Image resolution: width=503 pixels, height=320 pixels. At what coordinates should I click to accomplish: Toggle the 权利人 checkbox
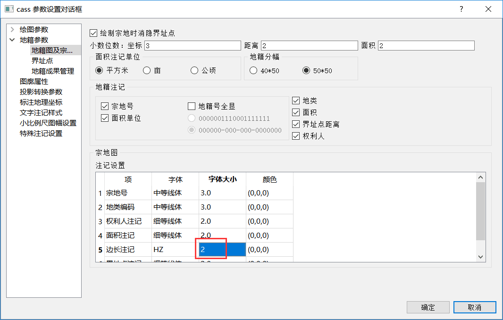click(296, 136)
